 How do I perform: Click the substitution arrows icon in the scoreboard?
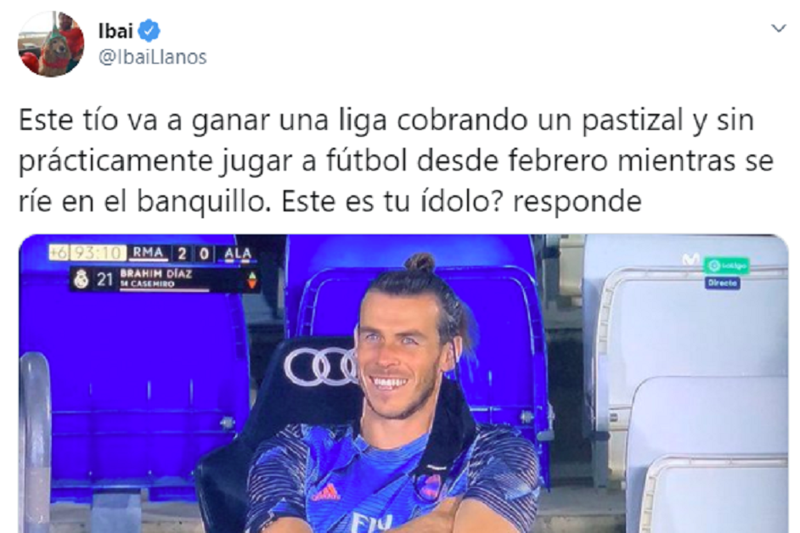252,281
